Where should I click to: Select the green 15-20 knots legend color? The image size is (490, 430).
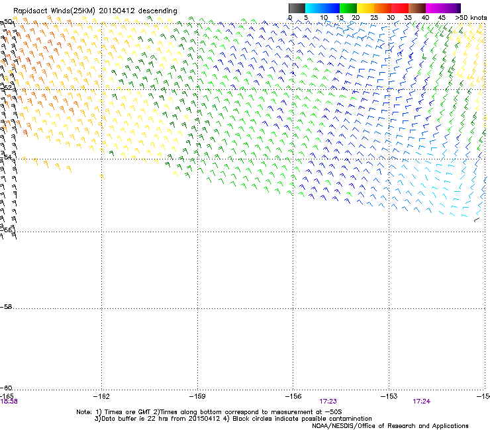(x=348, y=8)
